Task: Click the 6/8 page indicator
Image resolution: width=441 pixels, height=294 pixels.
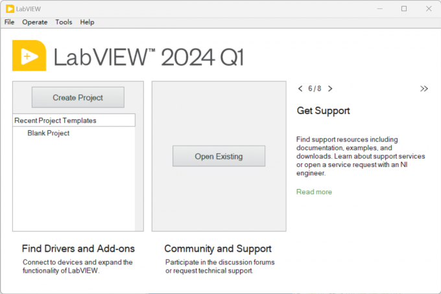Action: click(x=315, y=89)
